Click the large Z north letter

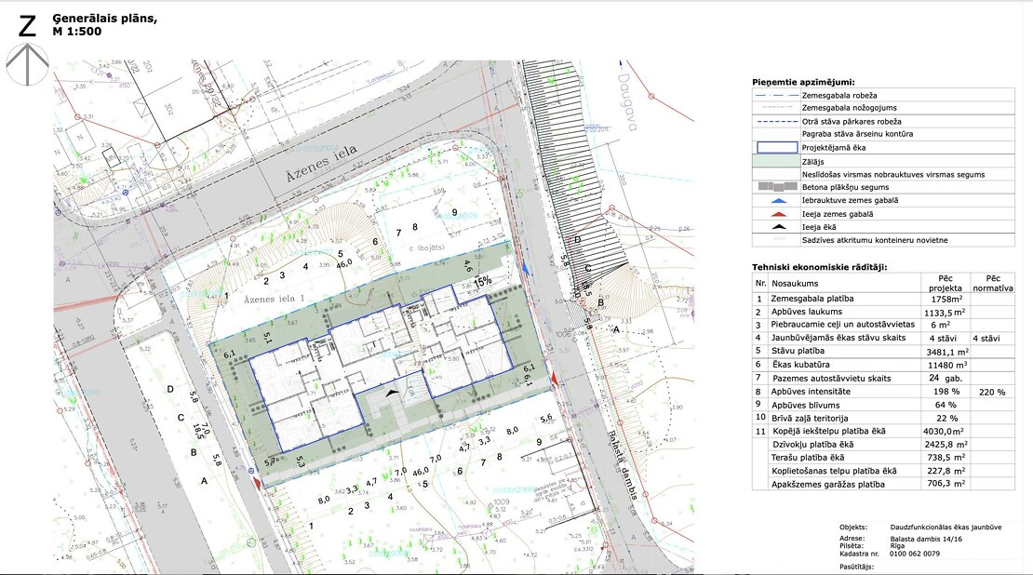pyautogui.click(x=27, y=25)
